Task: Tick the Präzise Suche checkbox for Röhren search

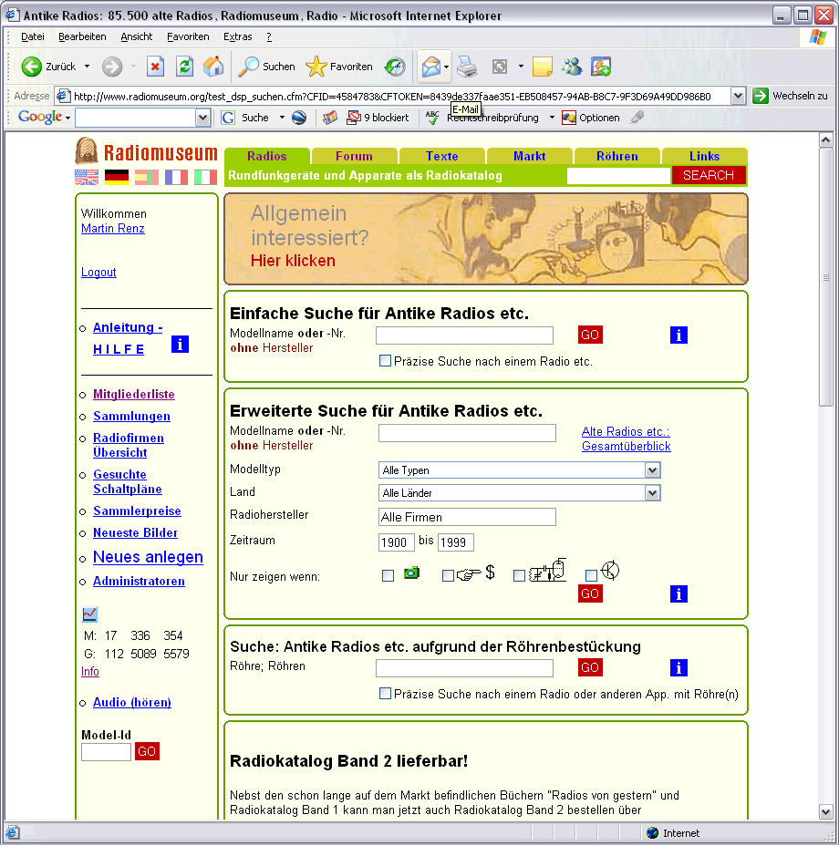Action: 386,694
